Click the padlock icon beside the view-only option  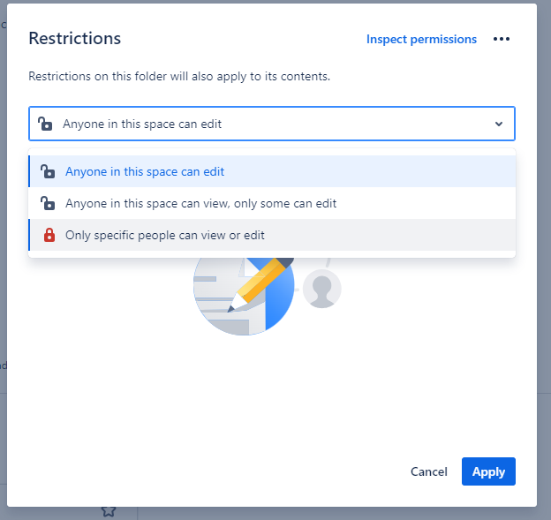pos(49,204)
